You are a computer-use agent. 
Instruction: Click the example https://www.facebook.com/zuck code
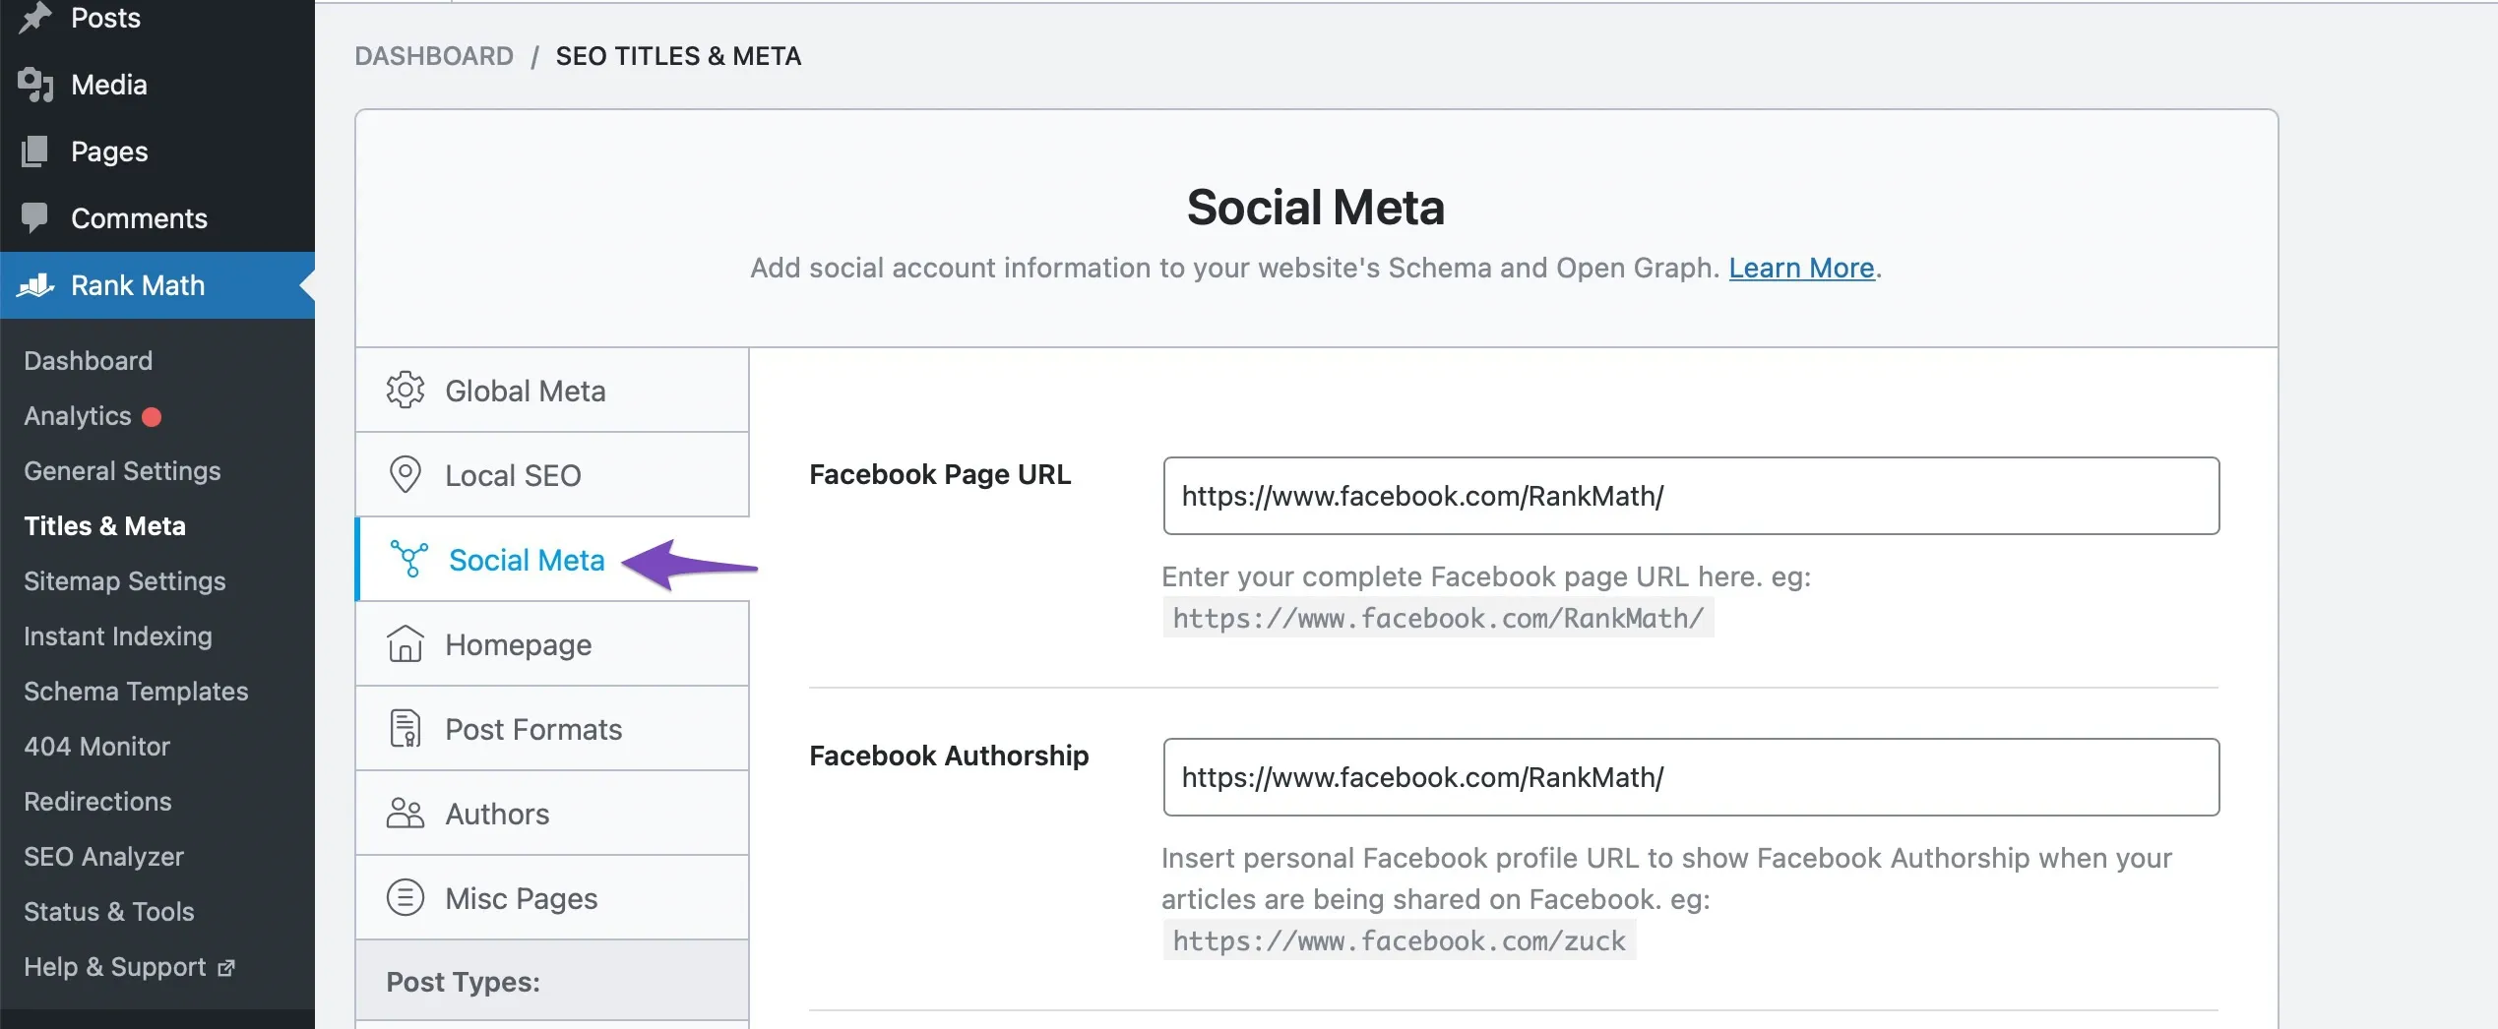pos(1399,940)
